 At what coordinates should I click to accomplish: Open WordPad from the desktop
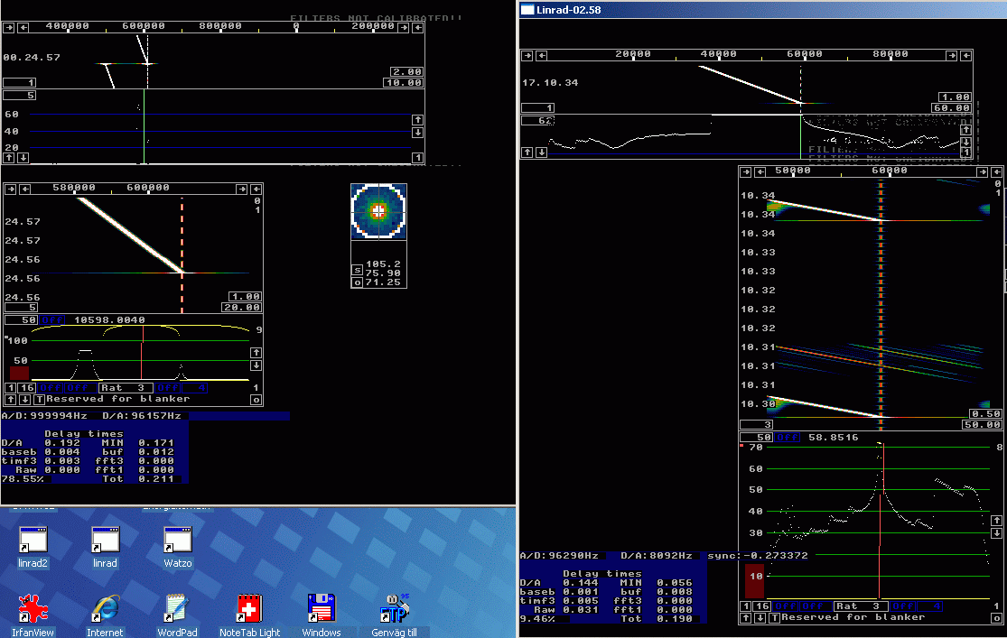pyautogui.click(x=177, y=615)
